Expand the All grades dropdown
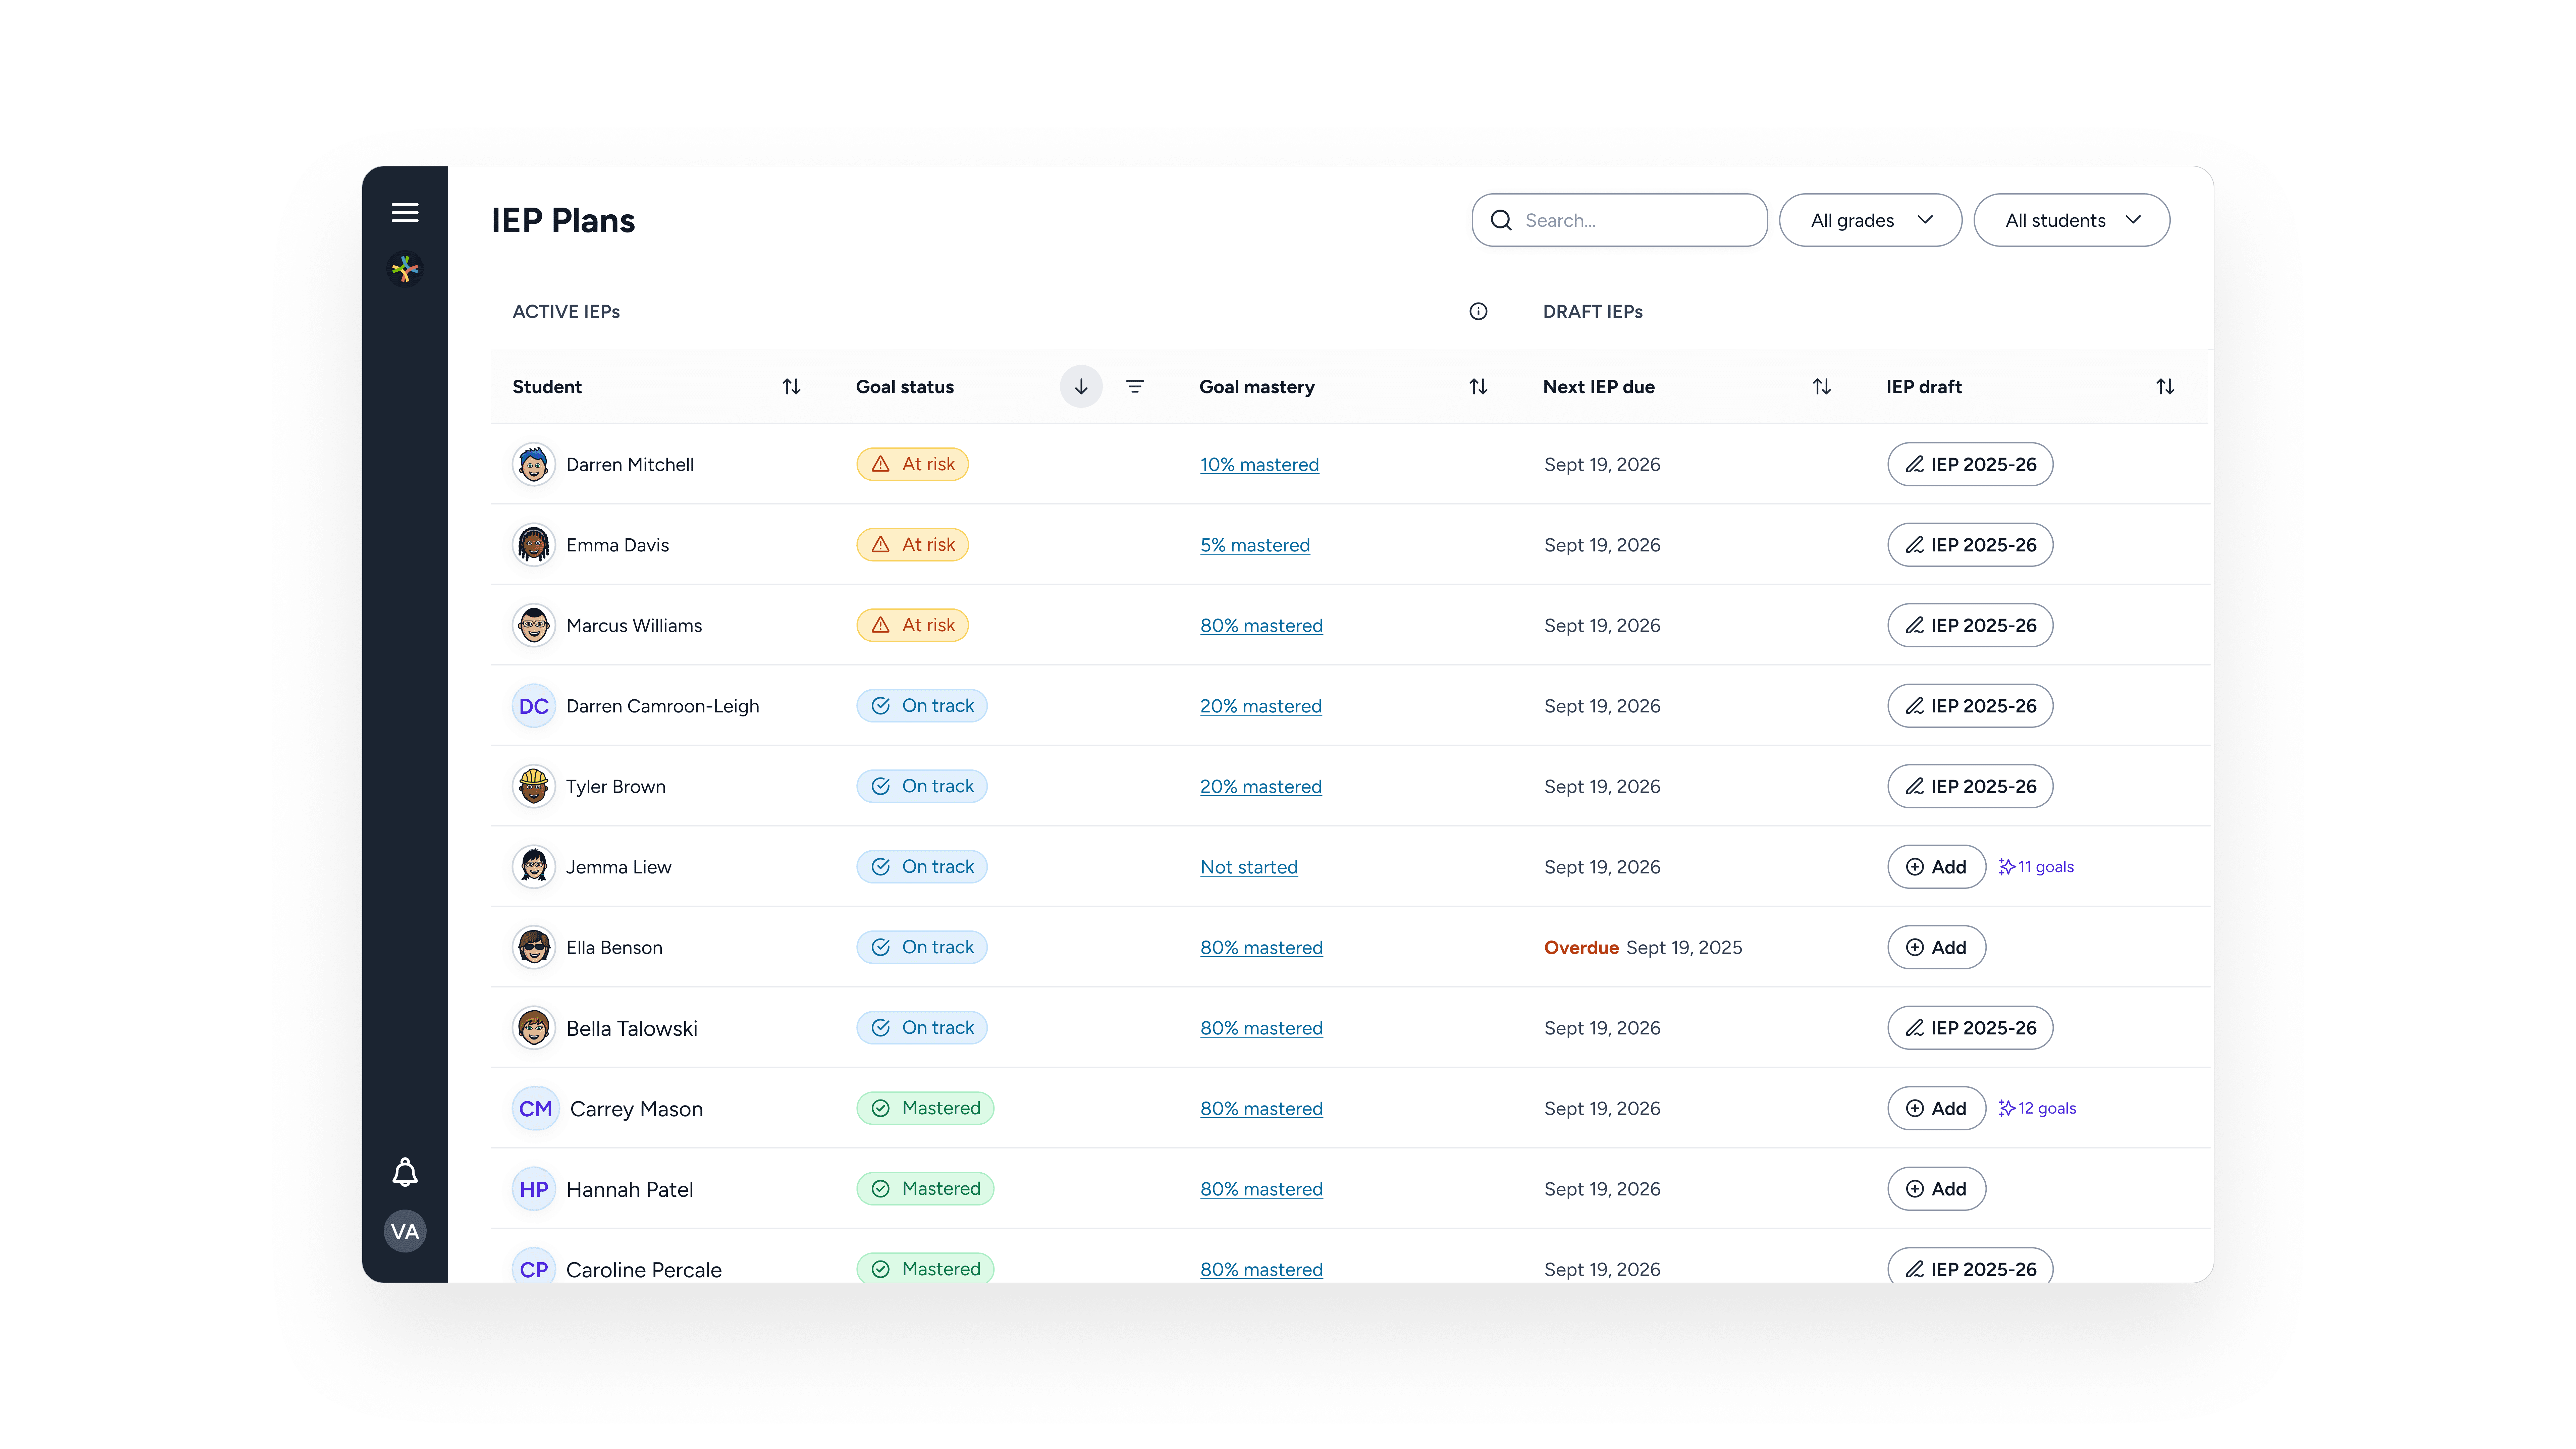The height and width of the screenshot is (1449, 2576). [1870, 220]
